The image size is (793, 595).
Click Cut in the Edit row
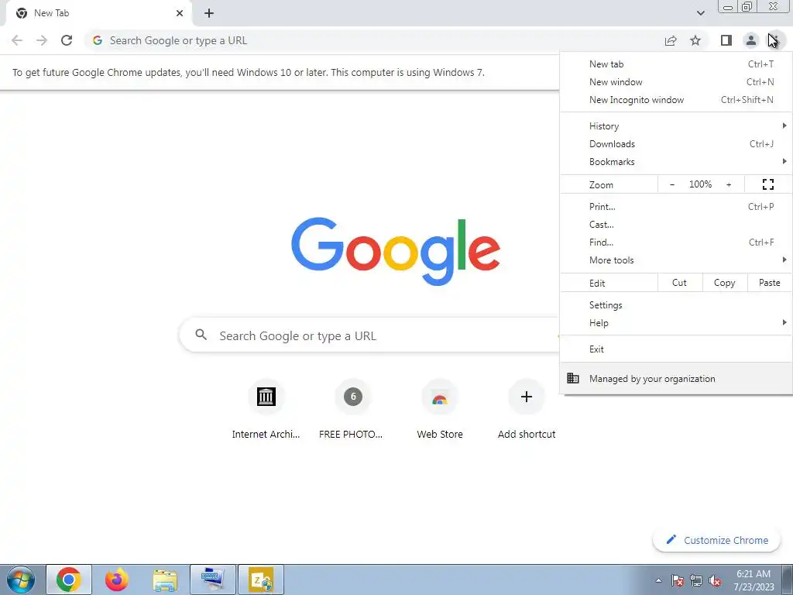pos(680,283)
